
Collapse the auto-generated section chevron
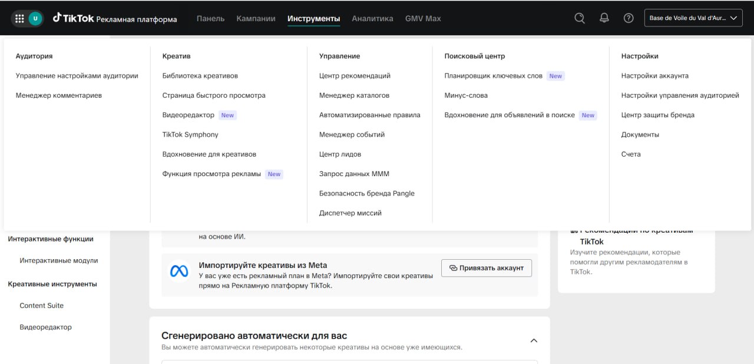534,340
